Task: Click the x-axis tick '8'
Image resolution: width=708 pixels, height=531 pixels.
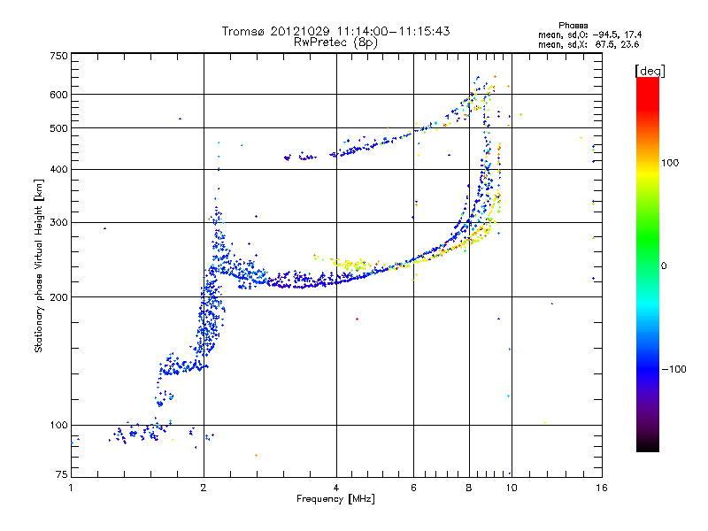Action: point(469,488)
